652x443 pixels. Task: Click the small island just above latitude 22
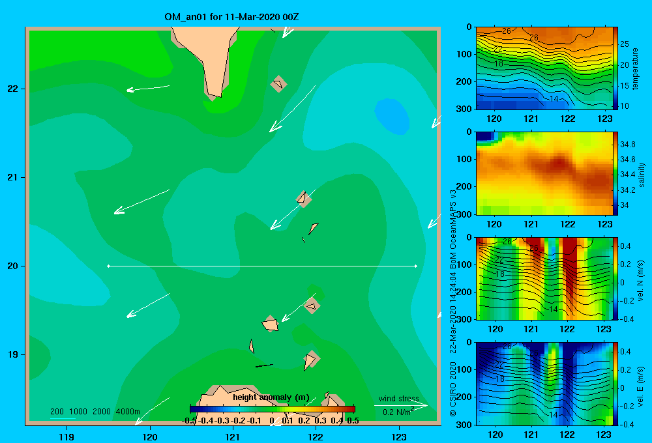tap(278, 84)
